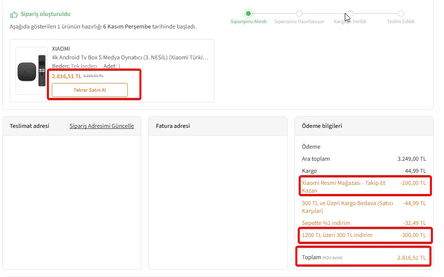Click the Toplam 2.816,51 TL amount
The image size is (444, 277).
click(412, 258)
